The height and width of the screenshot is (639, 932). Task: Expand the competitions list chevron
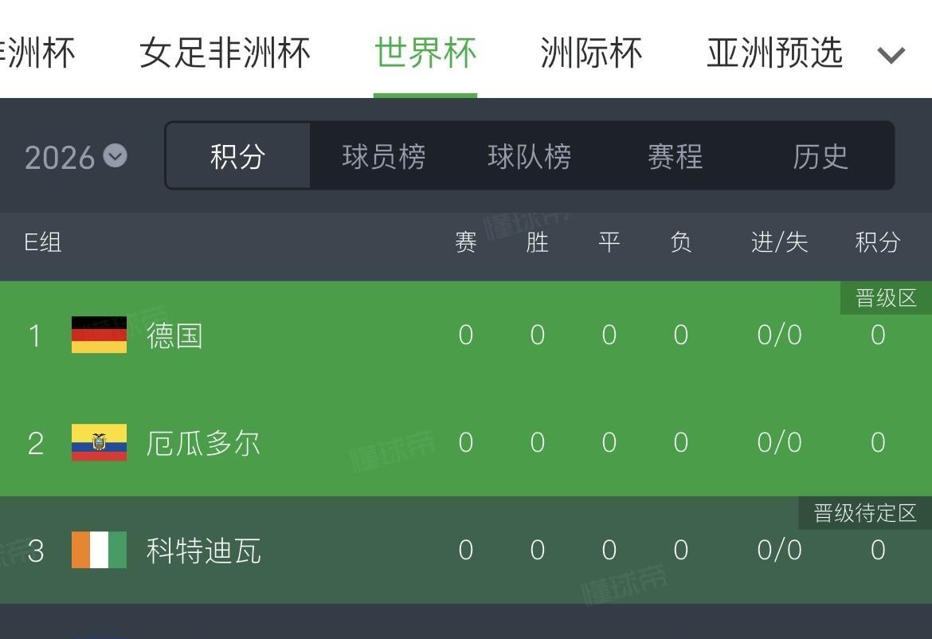point(891,55)
